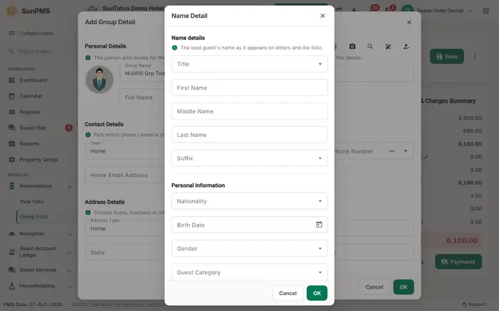Select Group Folio under Reservations

click(x=34, y=217)
